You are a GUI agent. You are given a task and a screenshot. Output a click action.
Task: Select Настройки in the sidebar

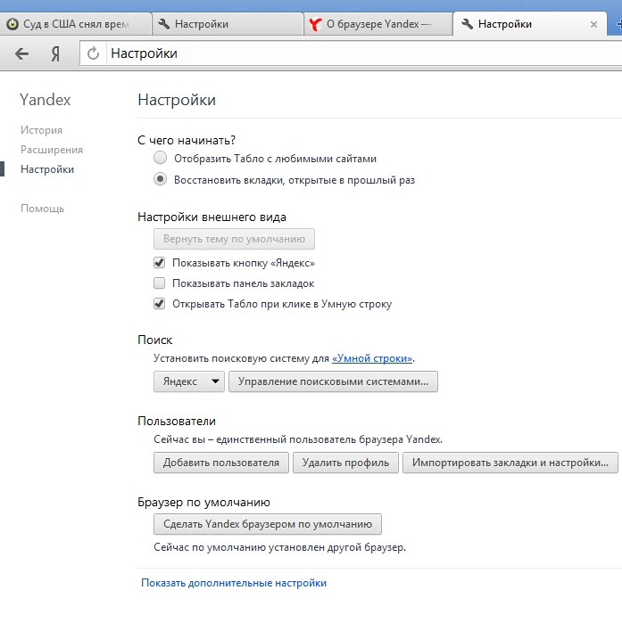pyautogui.click(x=47, y=169)
